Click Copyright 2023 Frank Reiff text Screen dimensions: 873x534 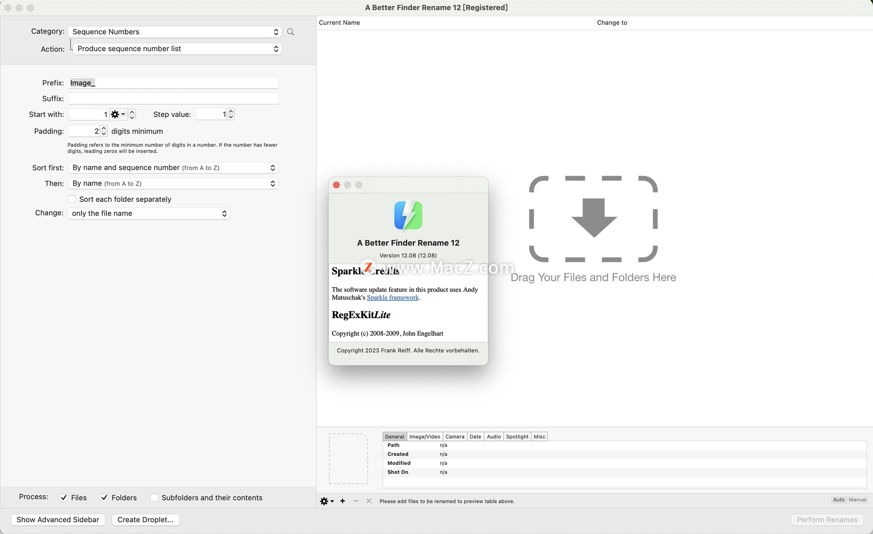[x=408, y=350]
